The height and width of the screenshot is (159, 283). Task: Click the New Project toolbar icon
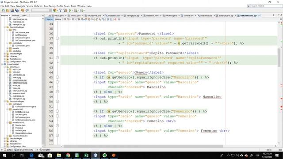pyautogui.click(x=8, y=11)
